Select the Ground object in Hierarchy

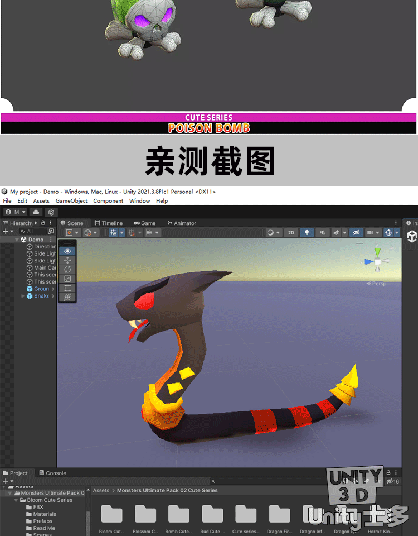[x=42, y=289]
